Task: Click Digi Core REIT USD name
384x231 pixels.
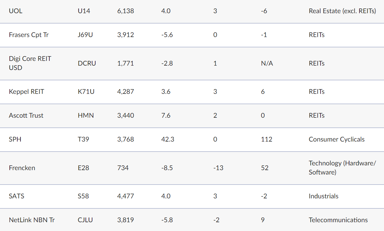Action: point(30,63)
